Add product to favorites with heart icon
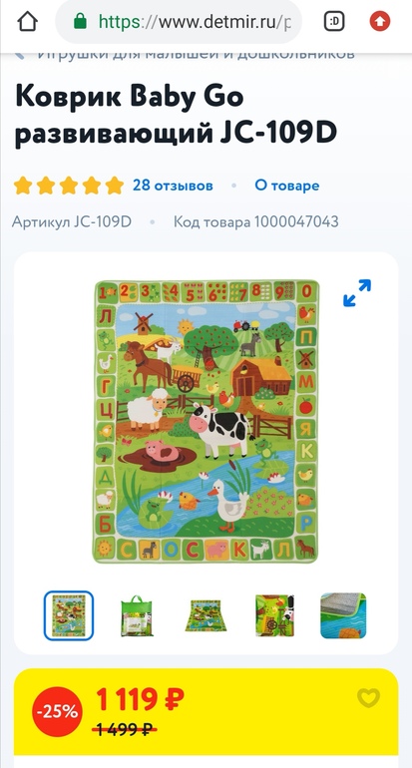This screenshot has width=412, height=768. pyautogui.click(x=368, y=698)
